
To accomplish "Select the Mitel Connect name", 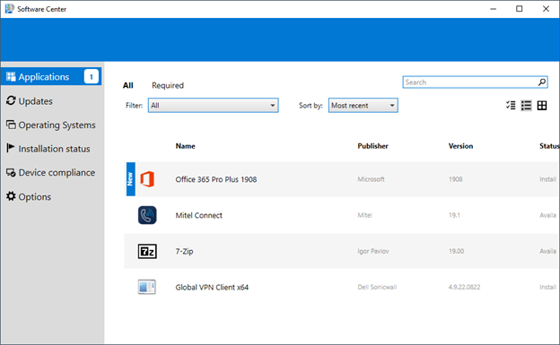I will [198, 215].
